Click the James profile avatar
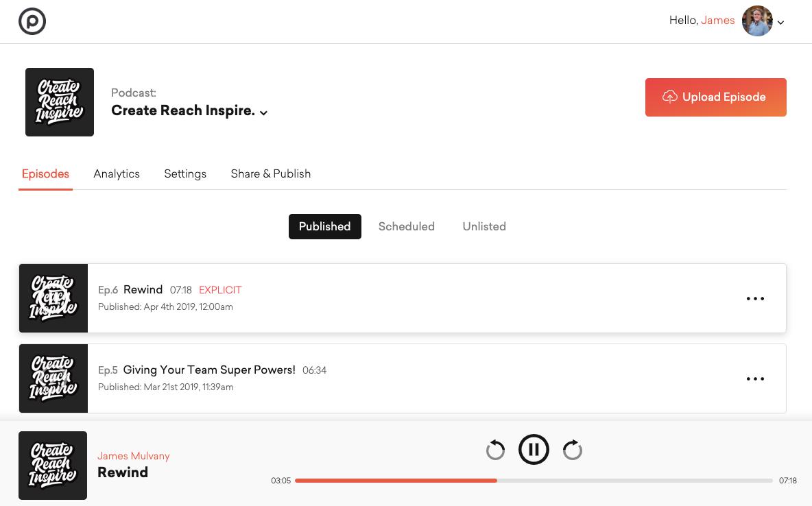Image resolution: width=812 pixels, height=506 pixels. coord(757,21)
